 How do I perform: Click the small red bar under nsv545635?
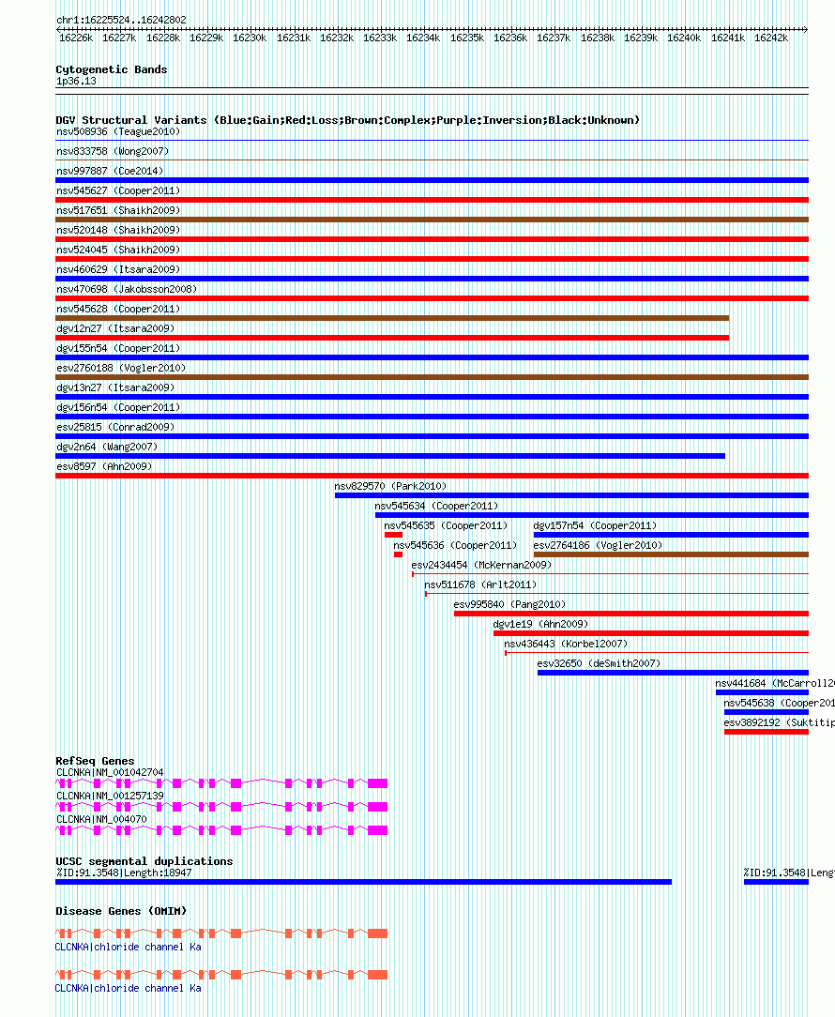(393, 535)
